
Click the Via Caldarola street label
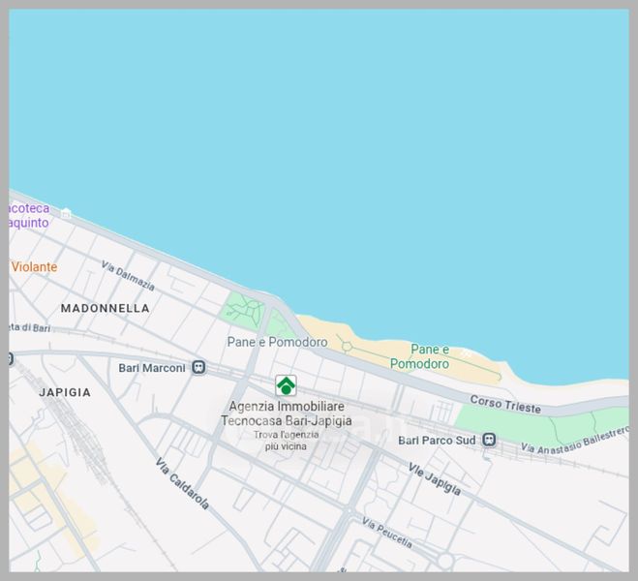point(182,483)
